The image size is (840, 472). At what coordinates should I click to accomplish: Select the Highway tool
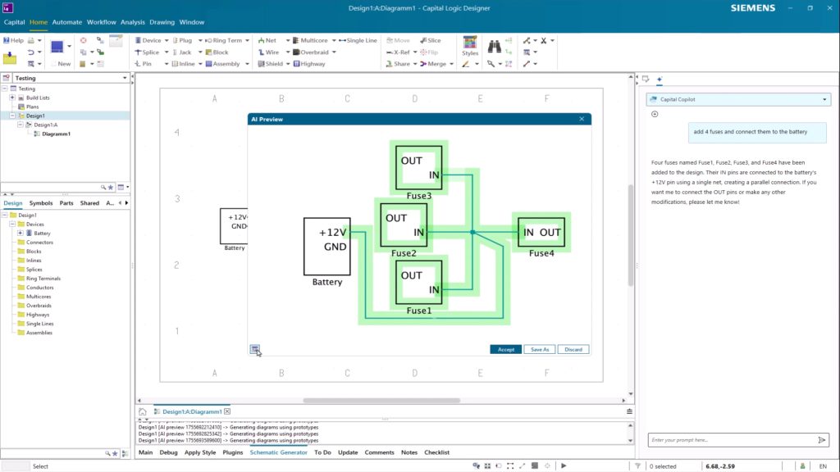tap(309, 64)
